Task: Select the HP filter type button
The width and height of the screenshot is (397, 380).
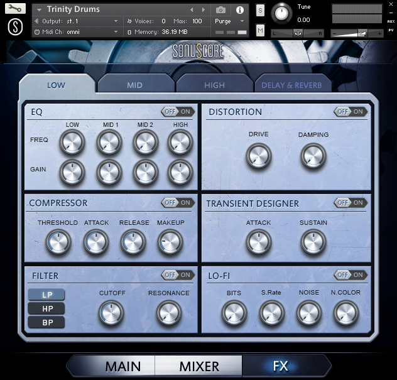Action: point(46,309)
